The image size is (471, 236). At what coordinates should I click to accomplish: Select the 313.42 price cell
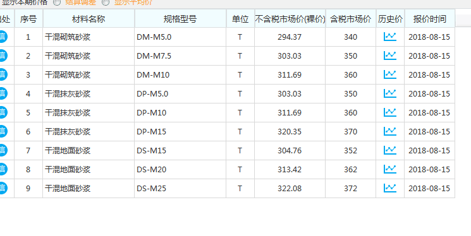(x=290, y=169)
